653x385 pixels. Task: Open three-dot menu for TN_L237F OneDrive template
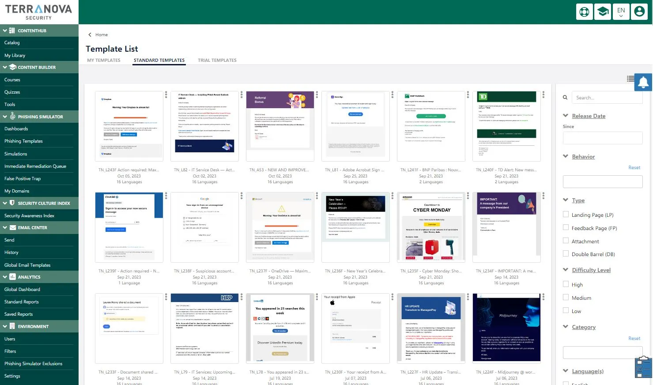pyautogui.click(x=317, y=196)
